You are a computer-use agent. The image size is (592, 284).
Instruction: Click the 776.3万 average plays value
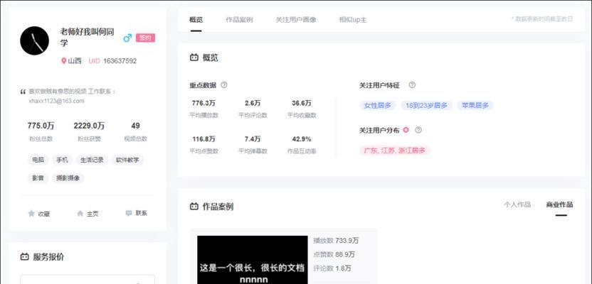tap(203, 103)
